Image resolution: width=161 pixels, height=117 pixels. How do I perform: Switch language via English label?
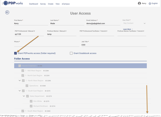point(155,4)
